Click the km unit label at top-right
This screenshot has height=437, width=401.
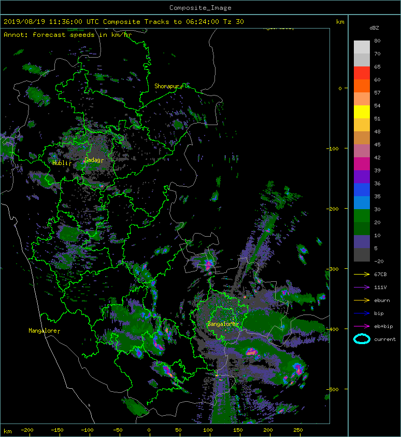[x=340, y=22]
